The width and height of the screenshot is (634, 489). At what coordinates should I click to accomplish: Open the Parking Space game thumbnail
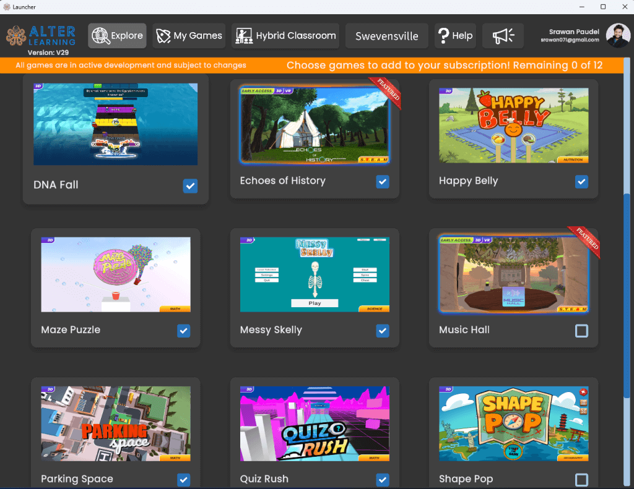click(x=116, y=424)
